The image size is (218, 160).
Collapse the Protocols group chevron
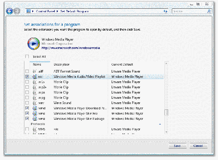pos(160,124)
